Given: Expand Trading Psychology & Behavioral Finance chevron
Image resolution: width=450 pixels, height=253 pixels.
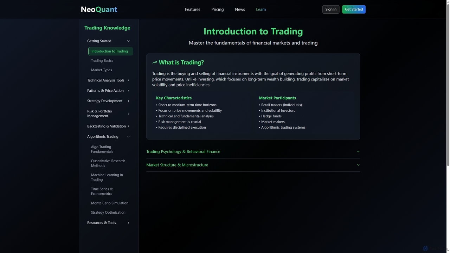Looking at the screenshot, I should click(x=358, y=152).
